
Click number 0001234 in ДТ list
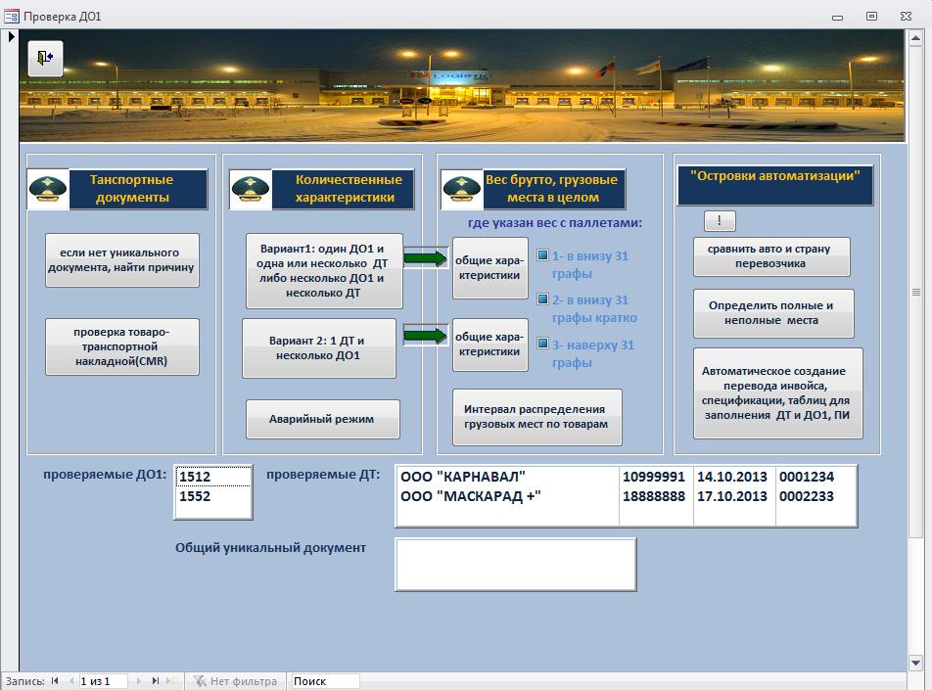[807, 477]
